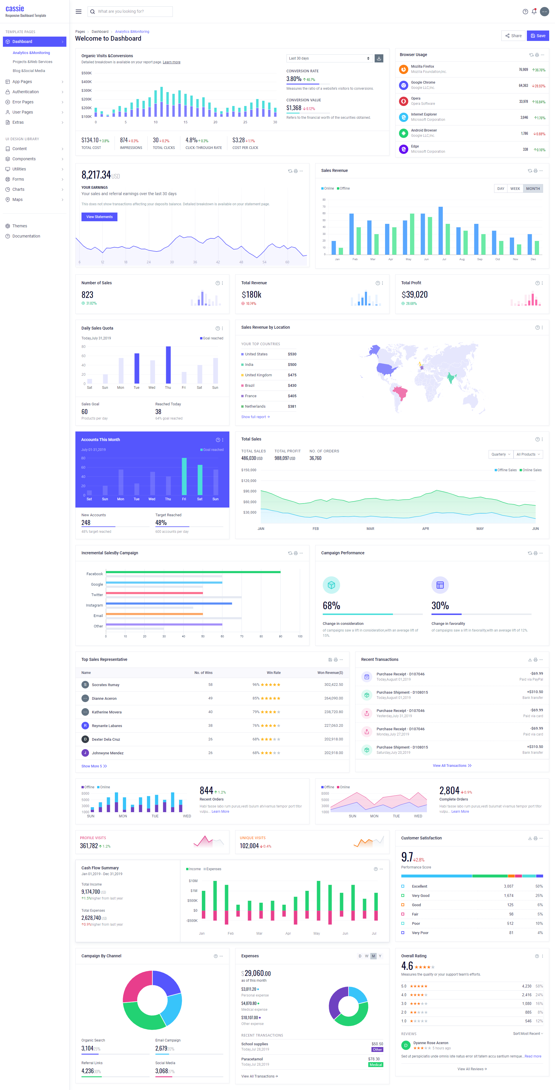555x1090 pixels.
Task: Expand App Pages in sidebar
Action: tap(35, 82)
